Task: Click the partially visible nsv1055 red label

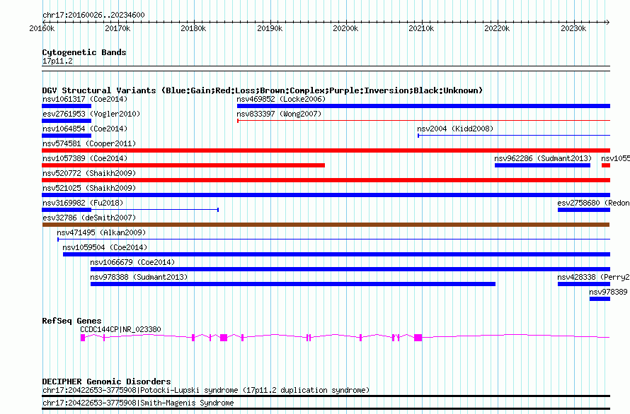Action: [615, 158]
